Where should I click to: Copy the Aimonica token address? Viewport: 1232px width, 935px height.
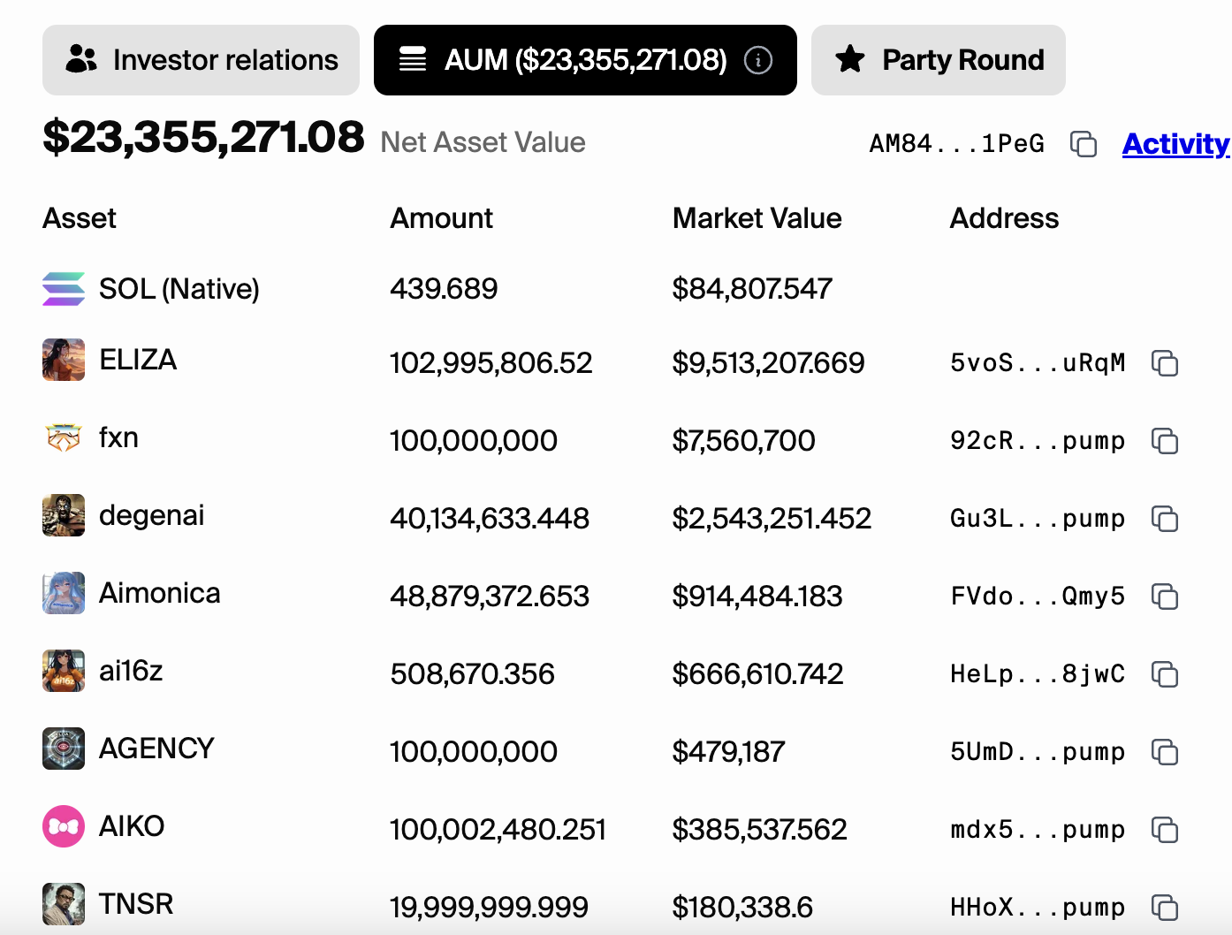point(1165,597)
